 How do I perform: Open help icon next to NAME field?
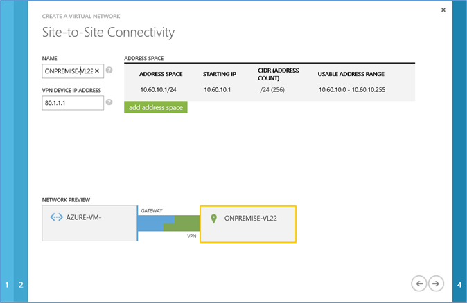109,70
